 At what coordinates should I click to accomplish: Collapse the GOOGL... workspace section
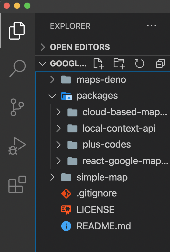pos(42,64)
